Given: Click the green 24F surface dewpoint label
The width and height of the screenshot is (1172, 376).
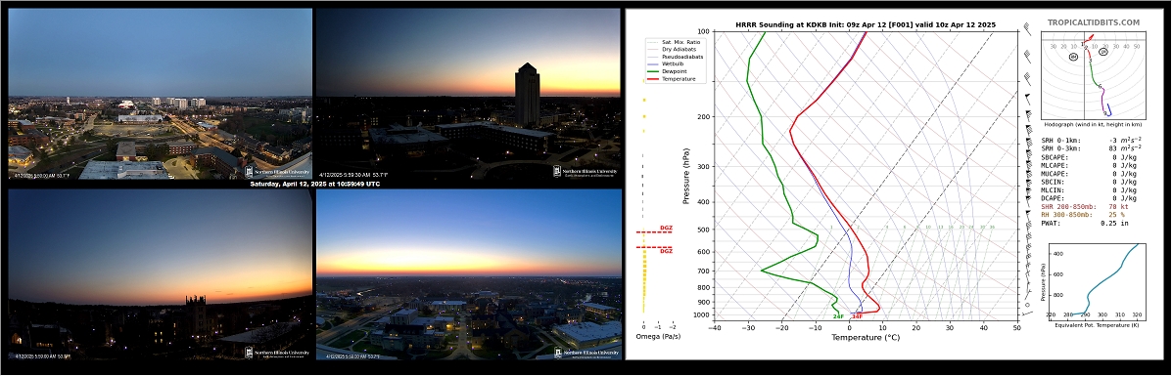Looking at the screenshot, I should click(x=839, y=316).
